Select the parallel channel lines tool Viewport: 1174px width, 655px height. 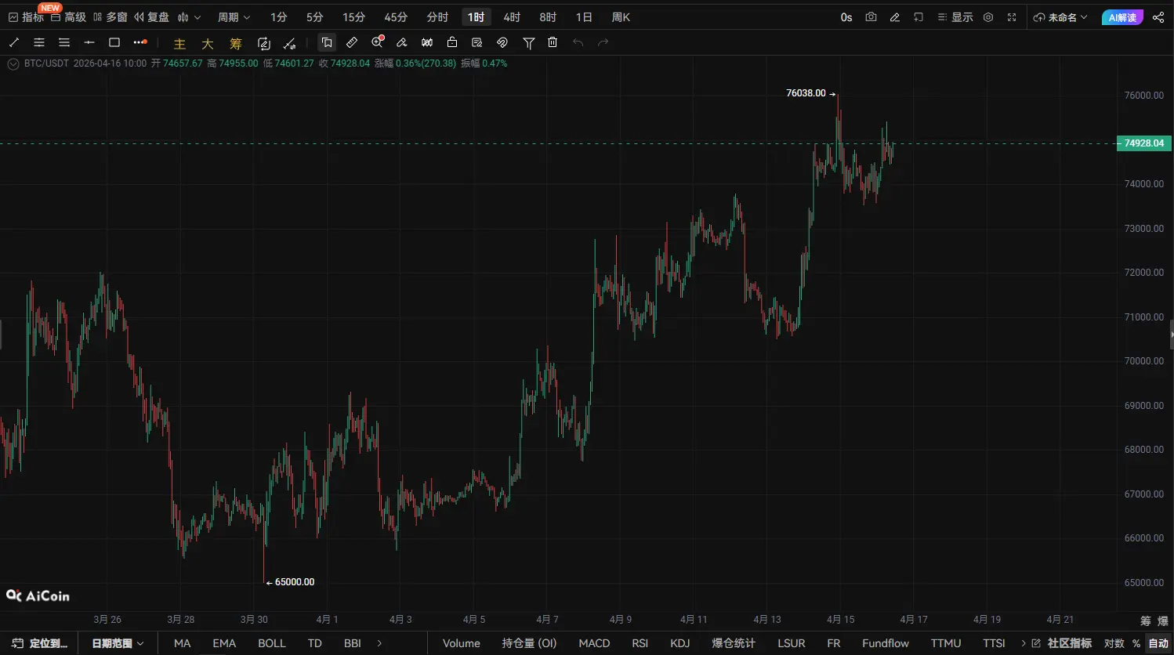click(x=39, y=42)
